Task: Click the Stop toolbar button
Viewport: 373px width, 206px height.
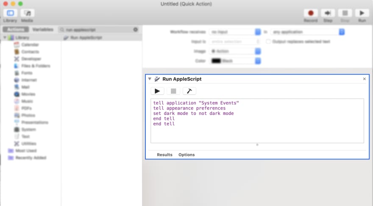Action: point(345,13)
